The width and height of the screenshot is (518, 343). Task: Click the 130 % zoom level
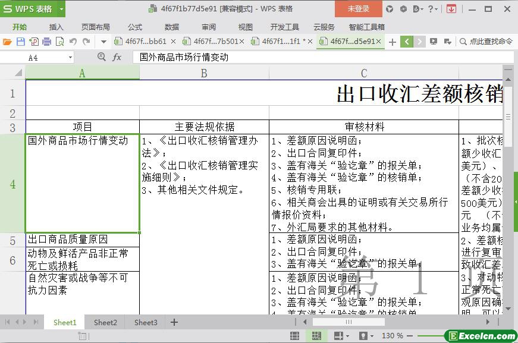(393, 336)
